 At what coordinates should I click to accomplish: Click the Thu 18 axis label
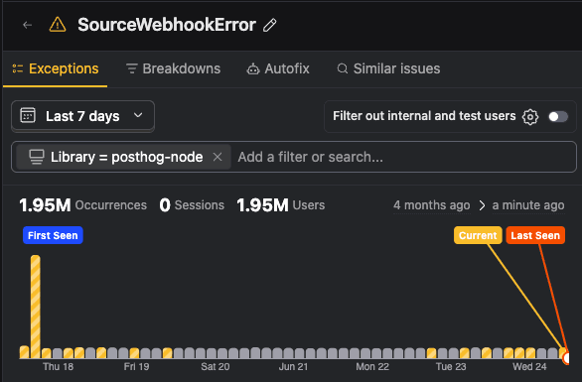tap(58, 367)
